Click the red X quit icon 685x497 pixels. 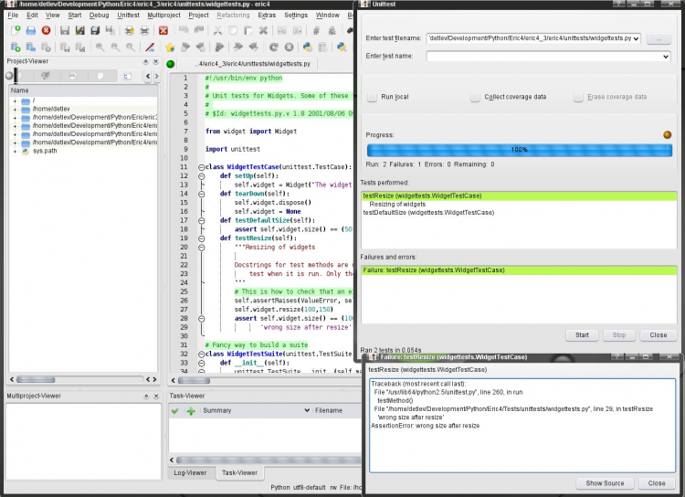tap(163, 31)
